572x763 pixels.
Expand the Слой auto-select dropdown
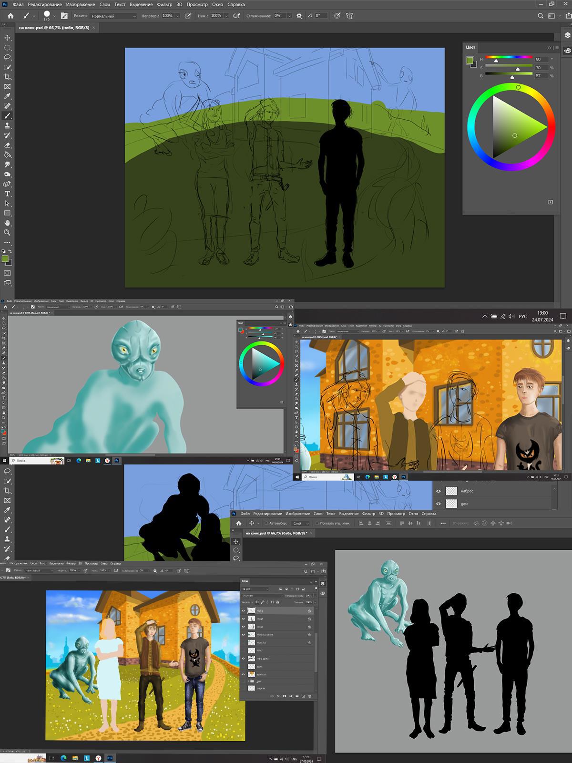click(x=300, y=523)
